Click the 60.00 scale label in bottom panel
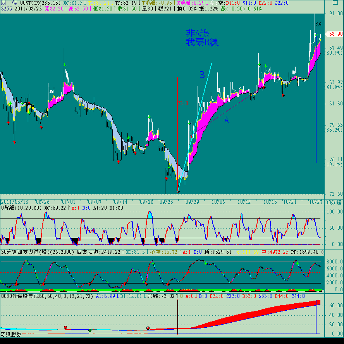Viewport: 344px width, 344px height. tap(336, 305)
